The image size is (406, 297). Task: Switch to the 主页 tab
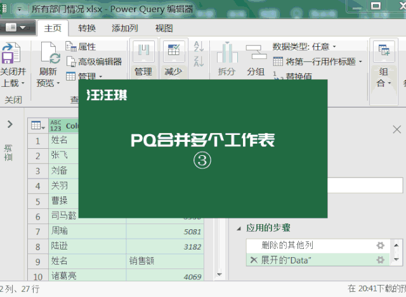53,28
